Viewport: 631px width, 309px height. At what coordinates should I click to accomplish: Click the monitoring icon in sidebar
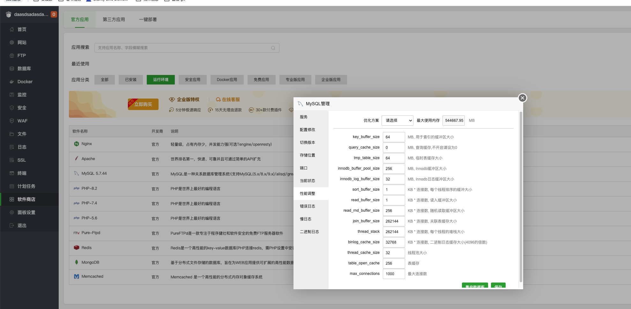12,95
